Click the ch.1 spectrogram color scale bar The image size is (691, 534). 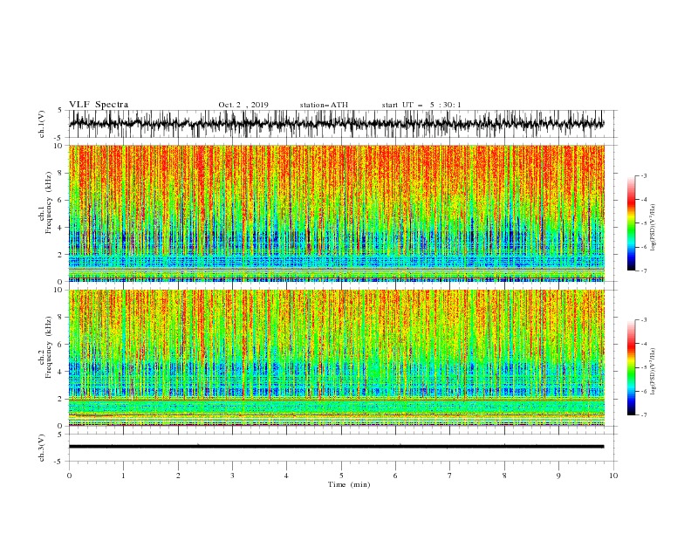pos(631,222)
